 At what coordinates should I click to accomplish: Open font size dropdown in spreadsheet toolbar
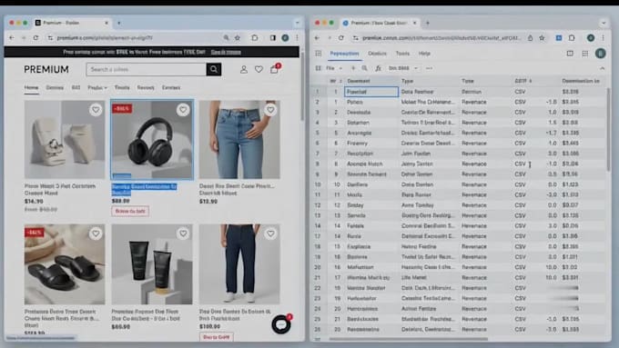(403, 68)
